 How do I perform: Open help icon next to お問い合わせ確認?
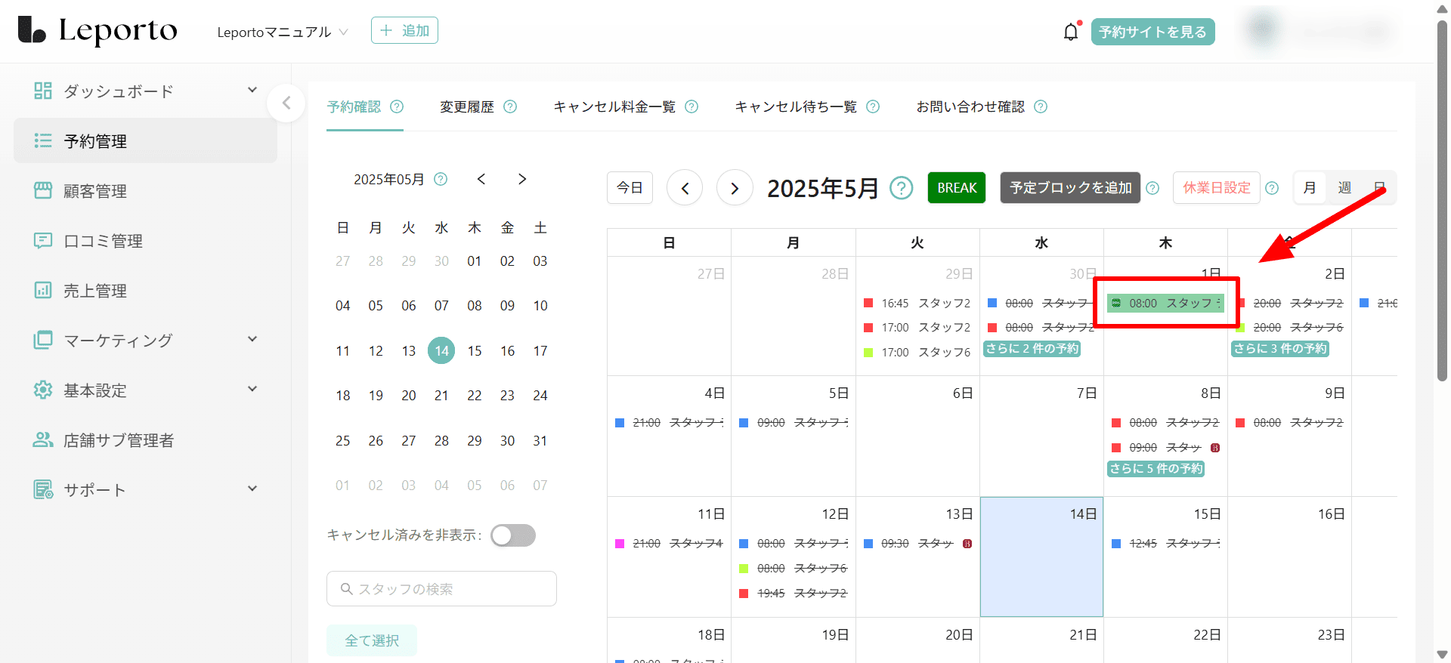1041,106
